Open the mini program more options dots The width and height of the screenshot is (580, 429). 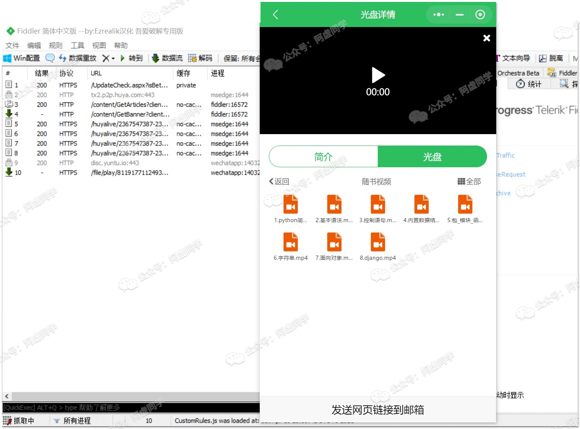[x=438, y=14]
